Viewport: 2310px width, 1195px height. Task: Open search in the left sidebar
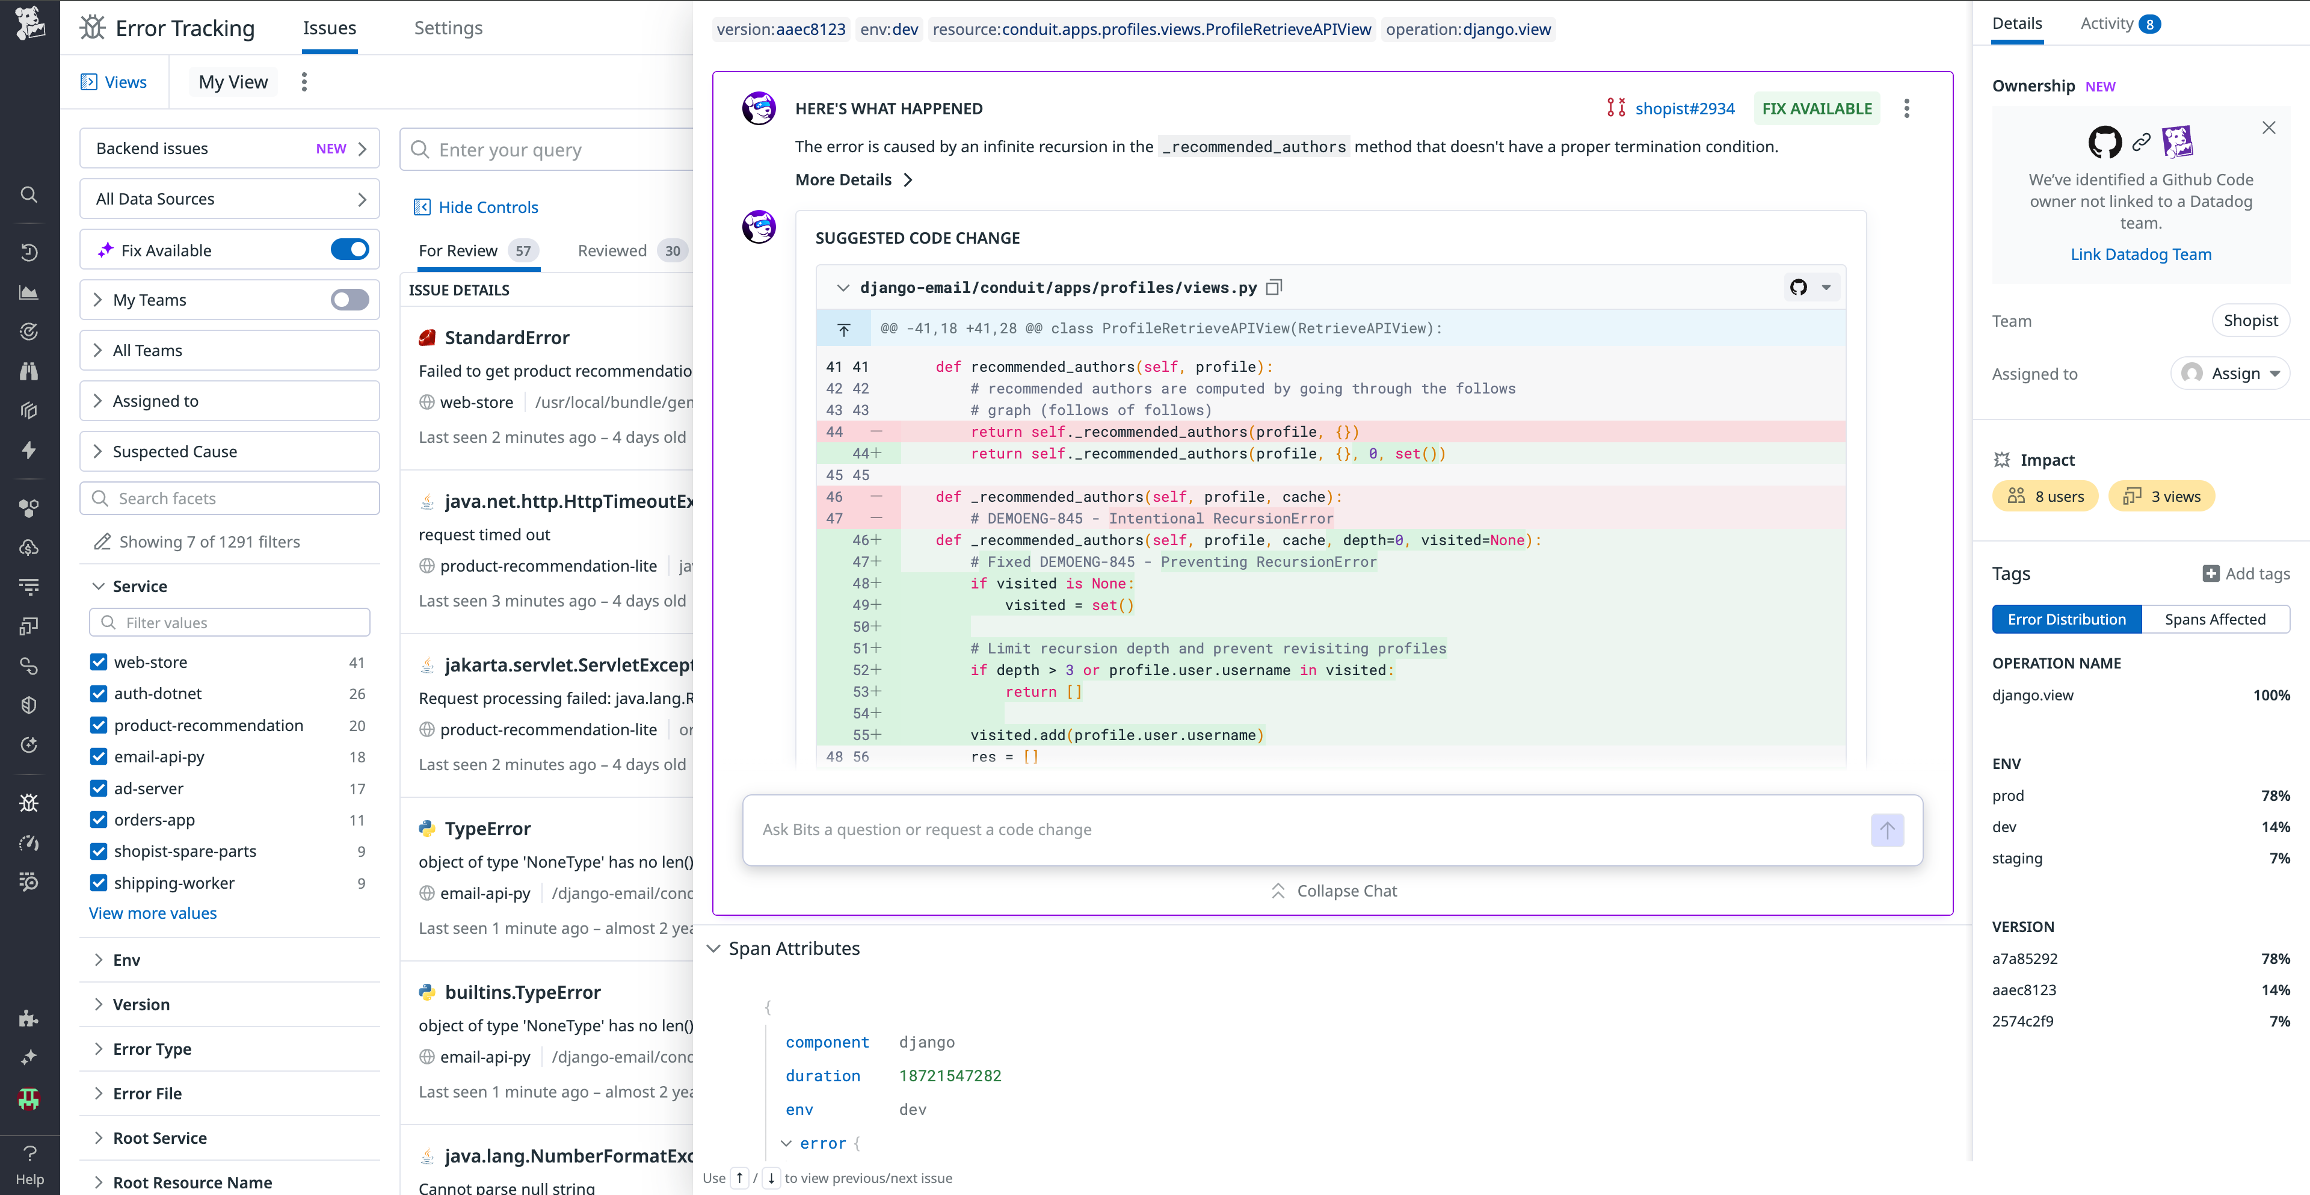tap(29, 195)
